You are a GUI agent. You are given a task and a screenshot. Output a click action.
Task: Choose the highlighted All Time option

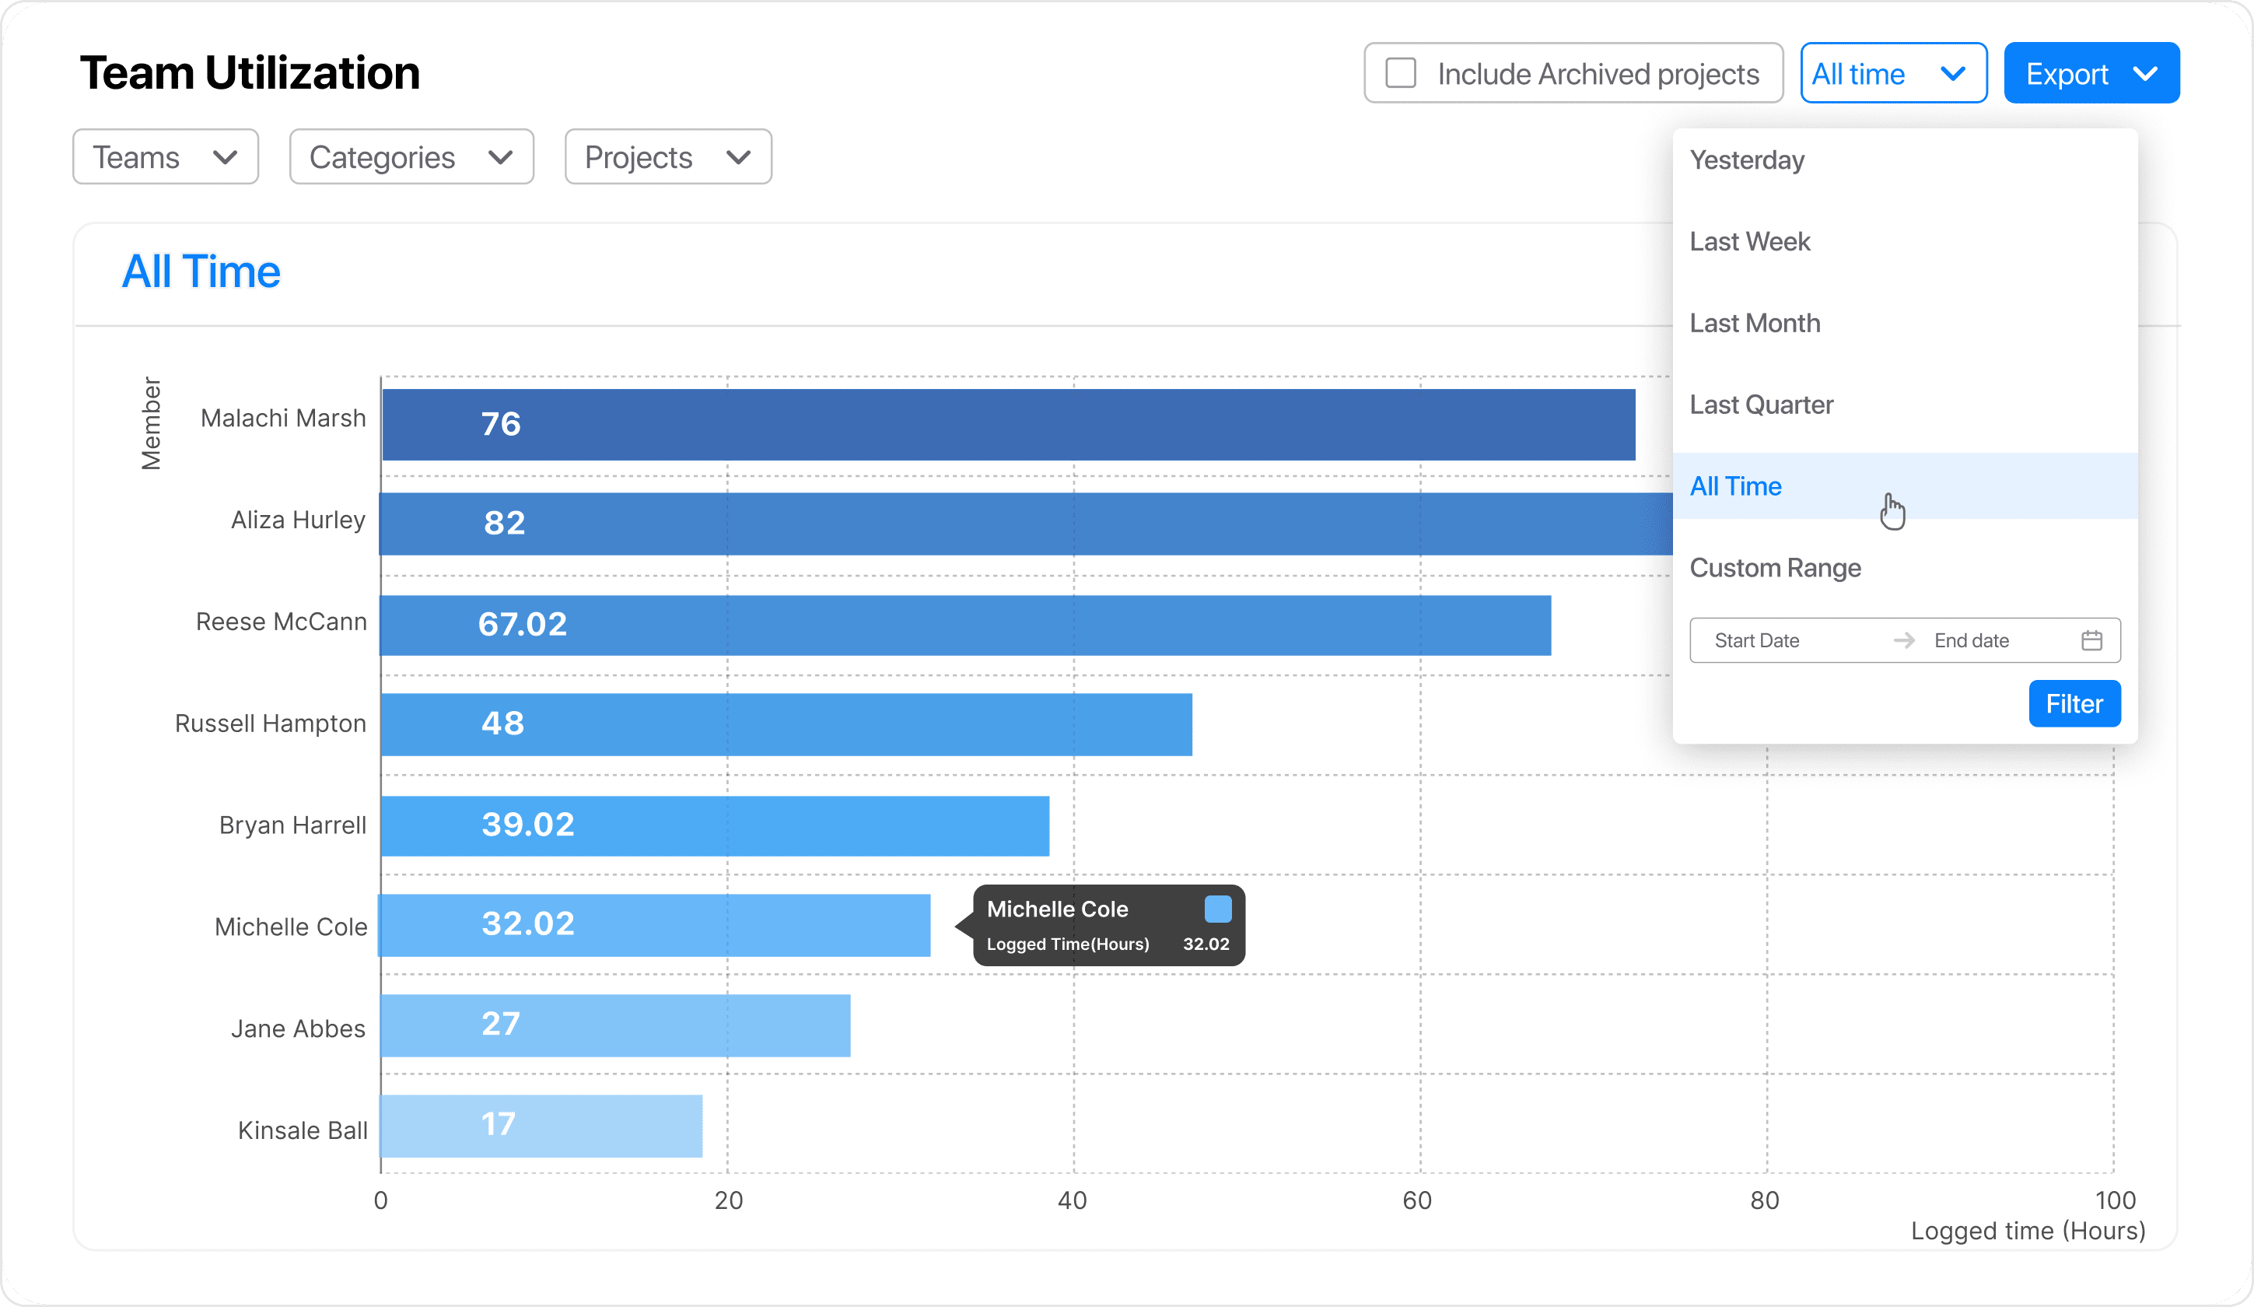click(1735, 485)
